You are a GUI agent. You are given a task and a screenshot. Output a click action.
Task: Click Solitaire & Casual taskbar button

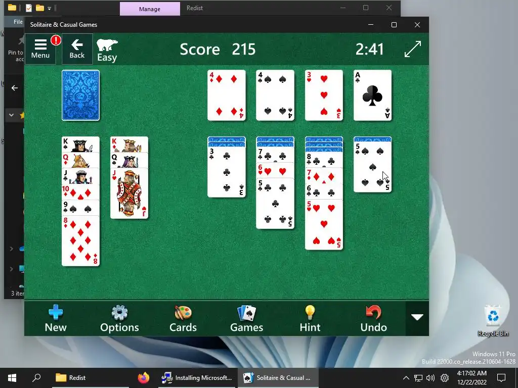point(278,377)
